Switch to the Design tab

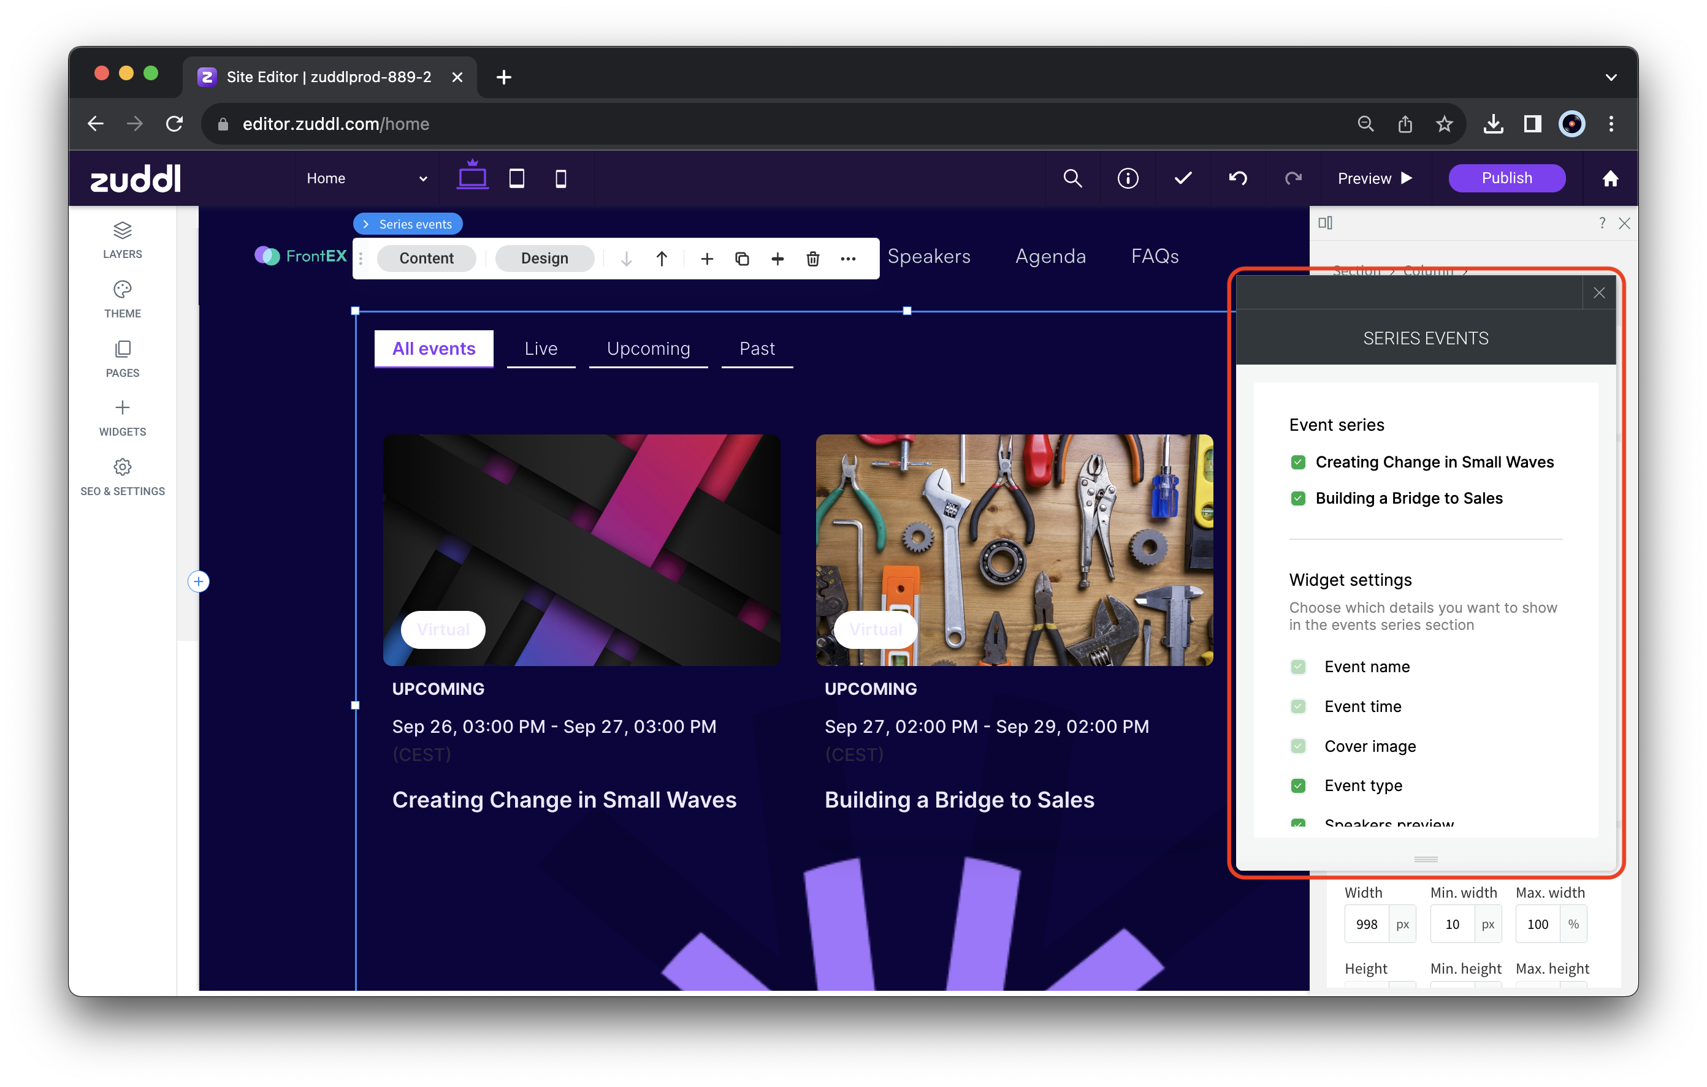coord(544,257)
